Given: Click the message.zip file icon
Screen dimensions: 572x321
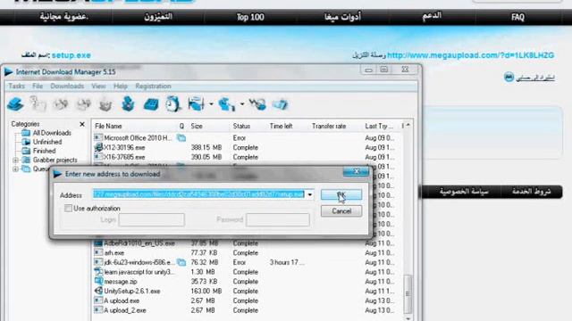Looking at the screenshot, I should coord(98,282).
